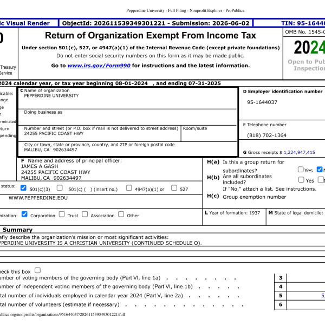Check the 501(c) ( ) insert no. box
The image size is (325, 325).
60,188
